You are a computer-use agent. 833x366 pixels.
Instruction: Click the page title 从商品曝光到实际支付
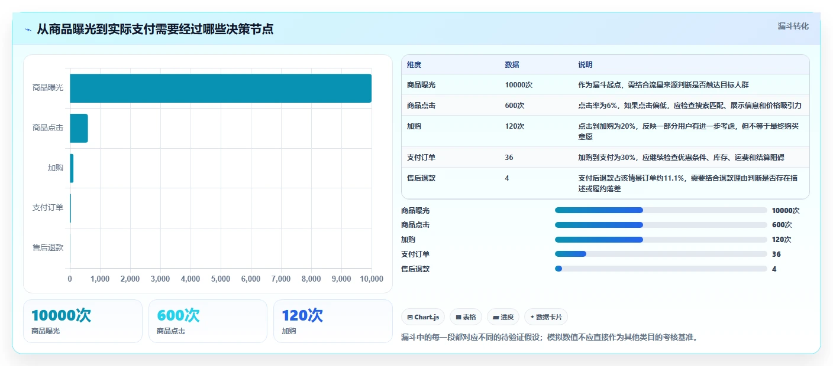(155, 30)
